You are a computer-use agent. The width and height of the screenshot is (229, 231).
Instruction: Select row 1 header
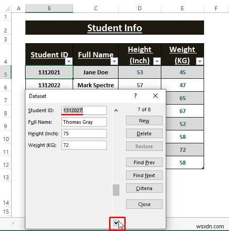click(x=6, y=16)
